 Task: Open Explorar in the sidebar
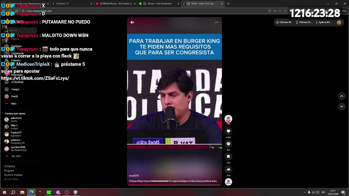[14, 46]
